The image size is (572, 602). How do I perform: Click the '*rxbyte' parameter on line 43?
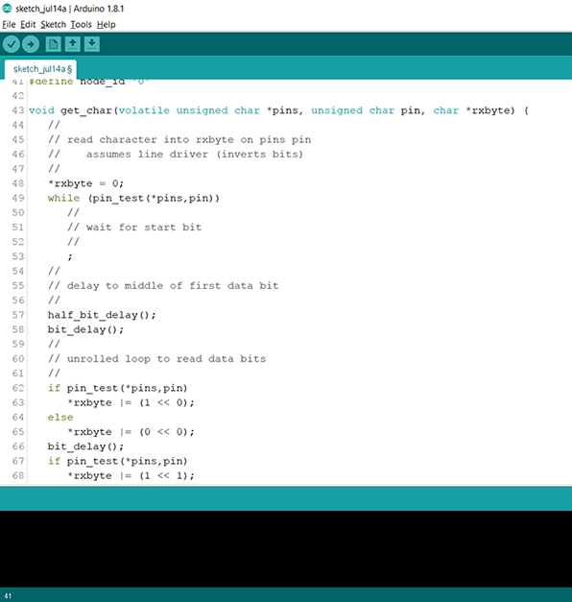(x=489, y=110)
